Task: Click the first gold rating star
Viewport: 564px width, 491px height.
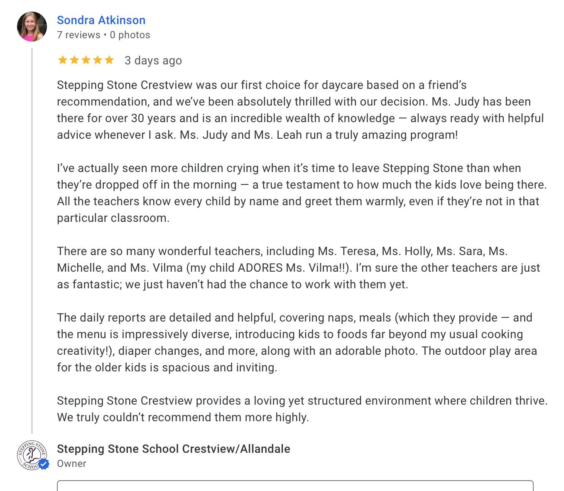Action: pyautogui.click(x=63, y=60)
